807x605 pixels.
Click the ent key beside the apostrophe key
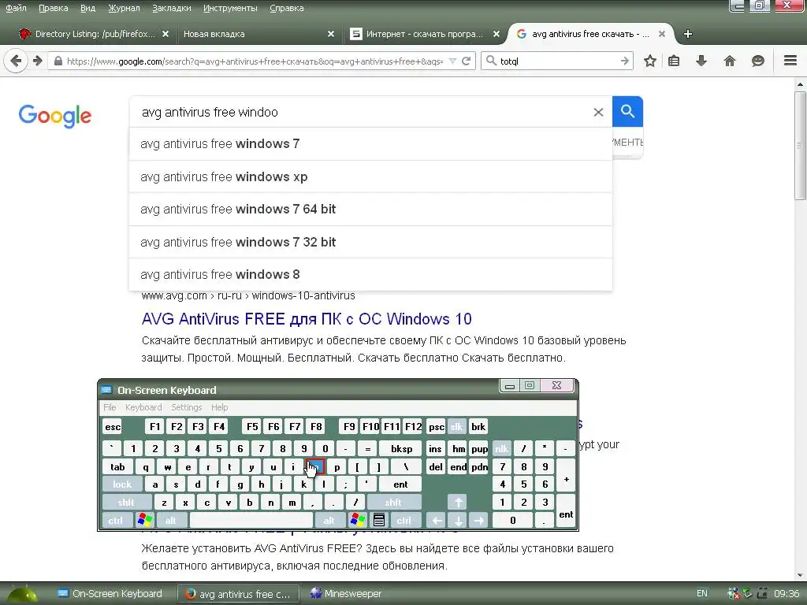(400, 484)
